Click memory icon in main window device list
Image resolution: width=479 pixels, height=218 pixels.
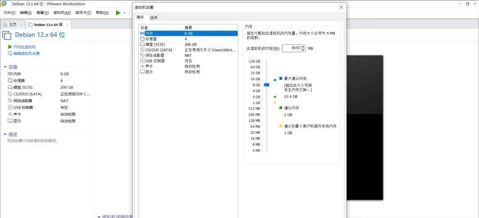point(10,74)
